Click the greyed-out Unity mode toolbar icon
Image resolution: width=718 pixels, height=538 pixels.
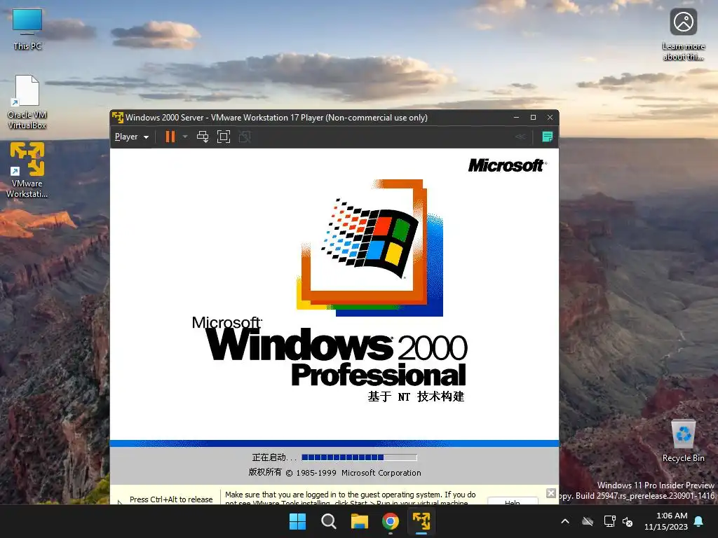pyautogui.click(x=245, y=137)
